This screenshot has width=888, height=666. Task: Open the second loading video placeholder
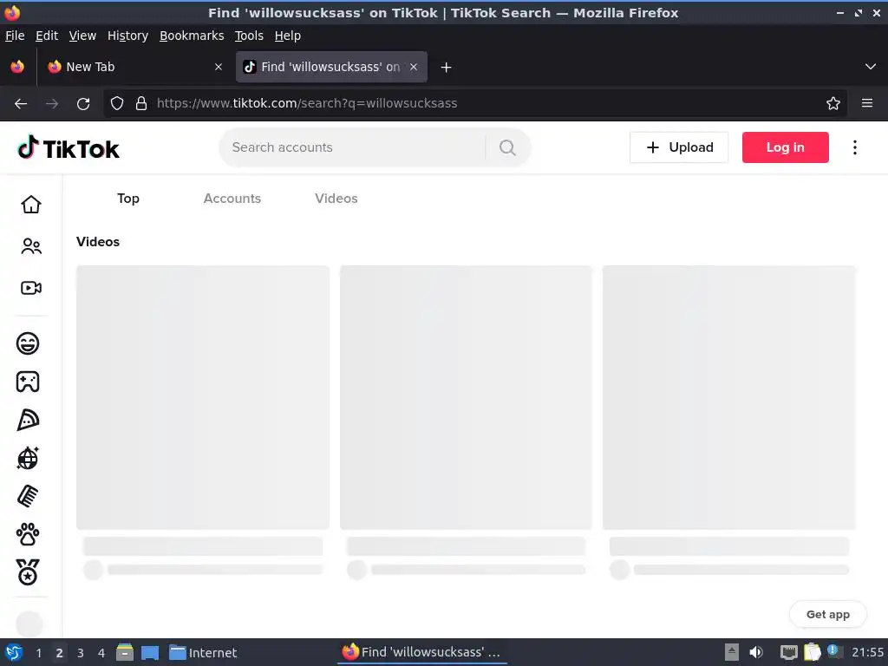click(x=466, y=397)
